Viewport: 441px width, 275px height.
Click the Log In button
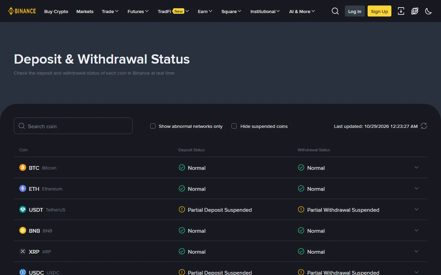pyautogui.click(x=355, y=11)
